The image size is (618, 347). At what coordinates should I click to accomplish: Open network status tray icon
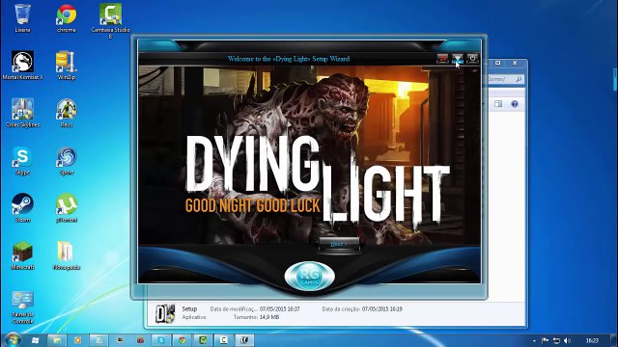(556, 340)
